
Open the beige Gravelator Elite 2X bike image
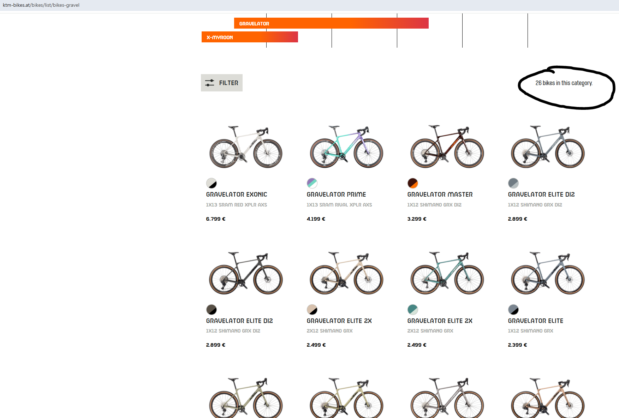pyautogui.click(x=347, y=273)
